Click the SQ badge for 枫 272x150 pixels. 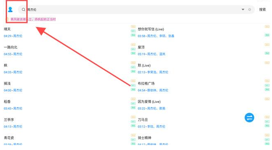click(x=133, y=63)
